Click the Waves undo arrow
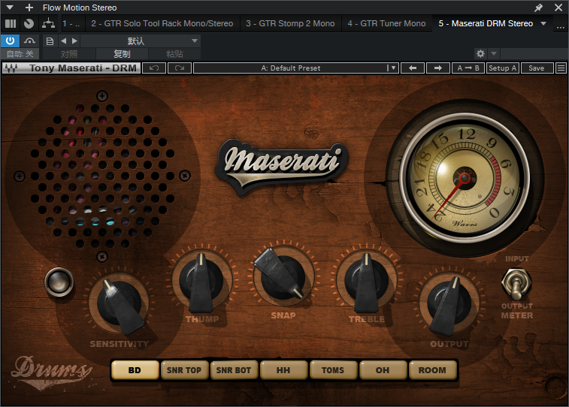Viewport: 569px width, 407px height. pyautogui.click(x=154, y=68)
